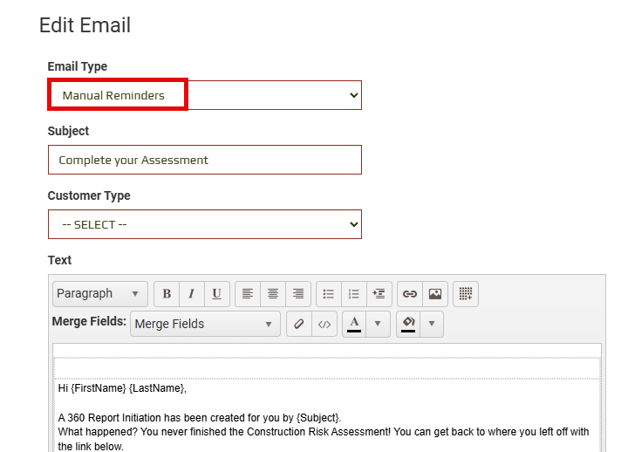This screenshot has height=452, width=628.
Task: Apply italic formatting to text
Action: tap(191, 294)
